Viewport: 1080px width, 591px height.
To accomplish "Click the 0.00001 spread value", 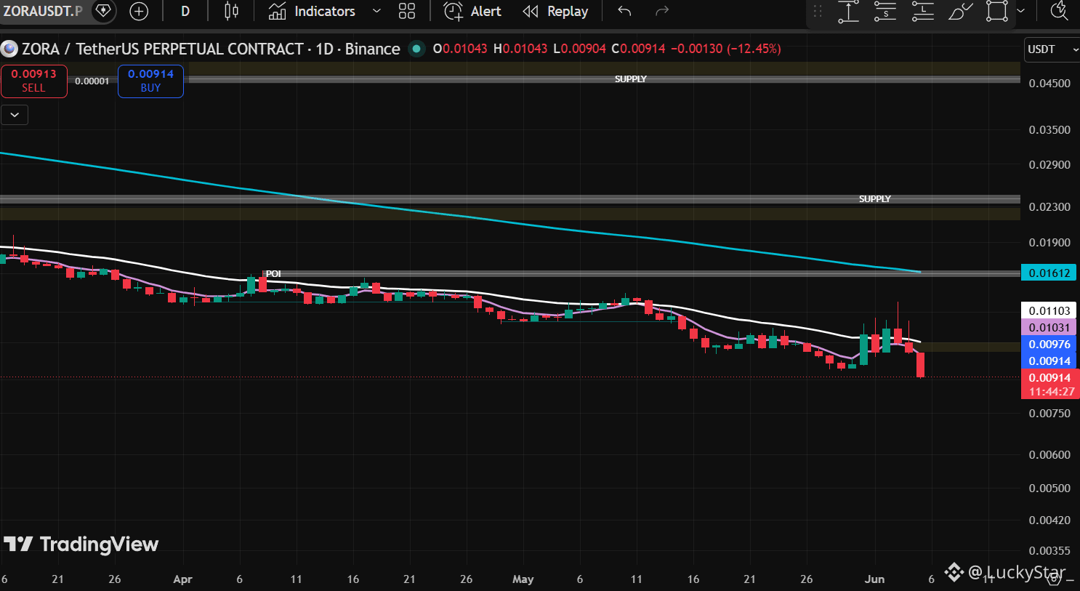I will 92,81.
